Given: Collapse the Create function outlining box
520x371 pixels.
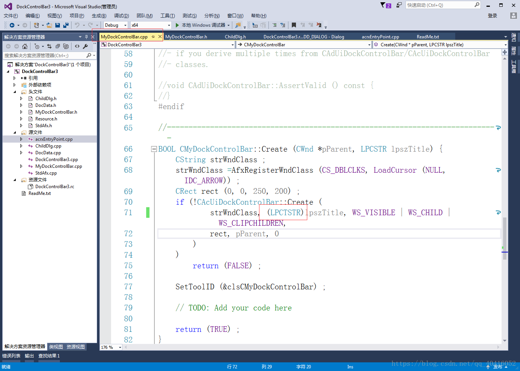Looking at the screenshot, I should [x=154, y=149].
